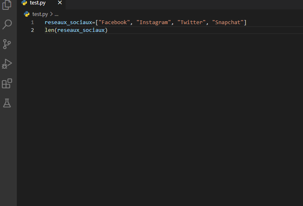Screen dimensions: 303x206
Task: Open the Explorer view in the activity bar
Action: [x=7, y=4]
